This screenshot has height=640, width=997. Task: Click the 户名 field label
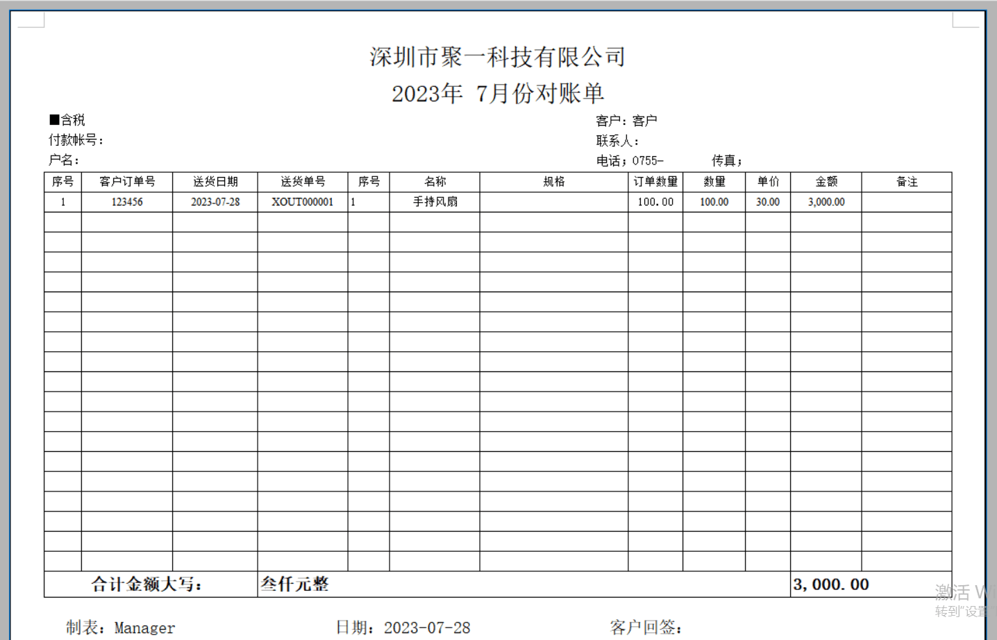click(x=63, y=160)
